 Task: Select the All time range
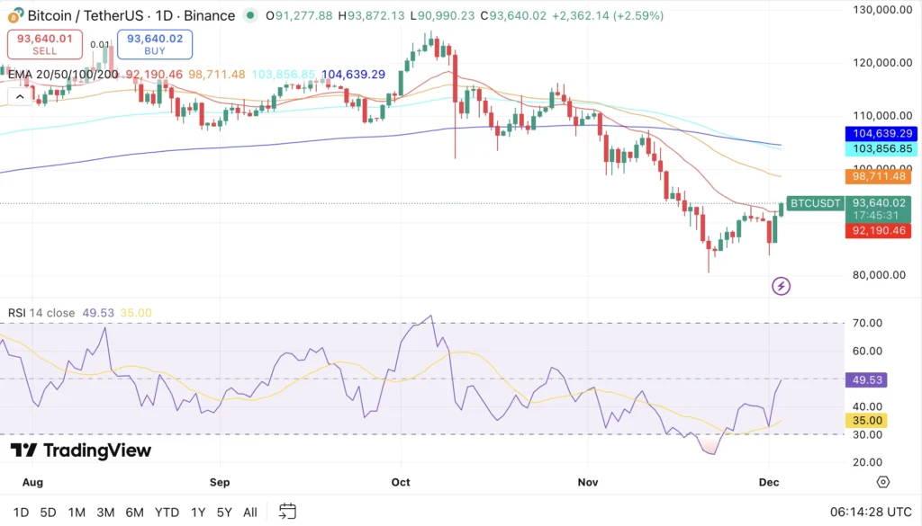click(x=250, y=513)
